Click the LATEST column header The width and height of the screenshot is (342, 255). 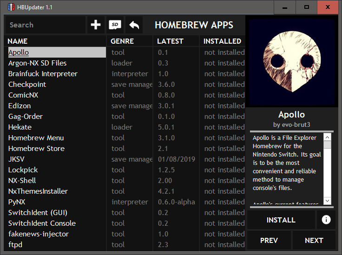coord(170,41)
